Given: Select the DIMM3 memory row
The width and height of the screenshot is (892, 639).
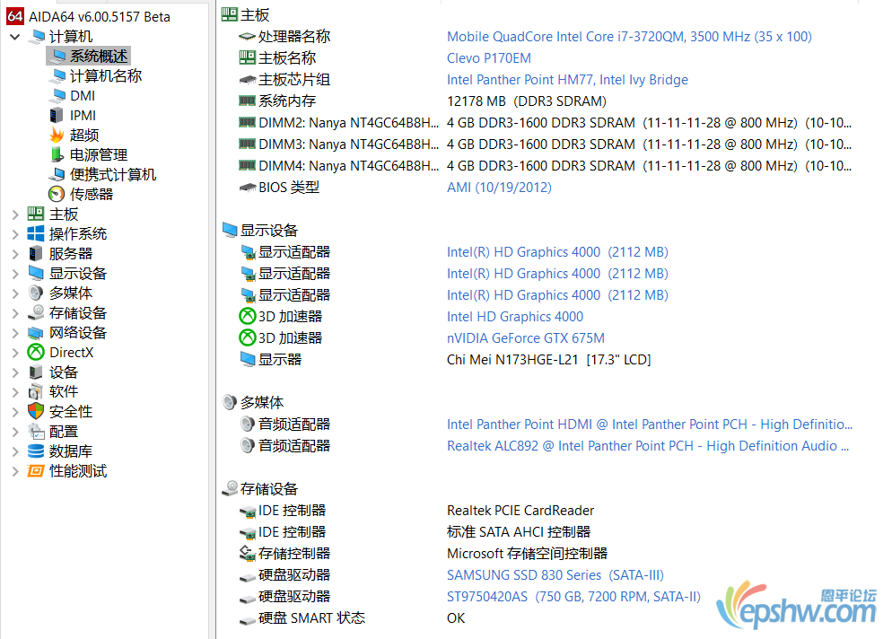Looking at the screenshot, I should point(545,144).
